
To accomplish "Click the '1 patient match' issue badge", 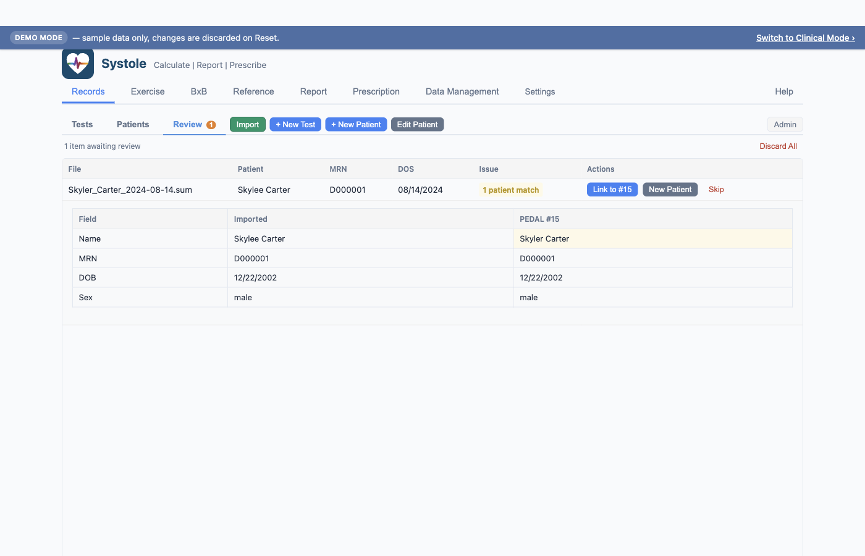I will [511, 190].
